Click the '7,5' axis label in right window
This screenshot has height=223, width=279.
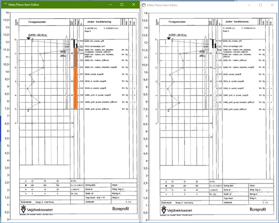point(145,109)
